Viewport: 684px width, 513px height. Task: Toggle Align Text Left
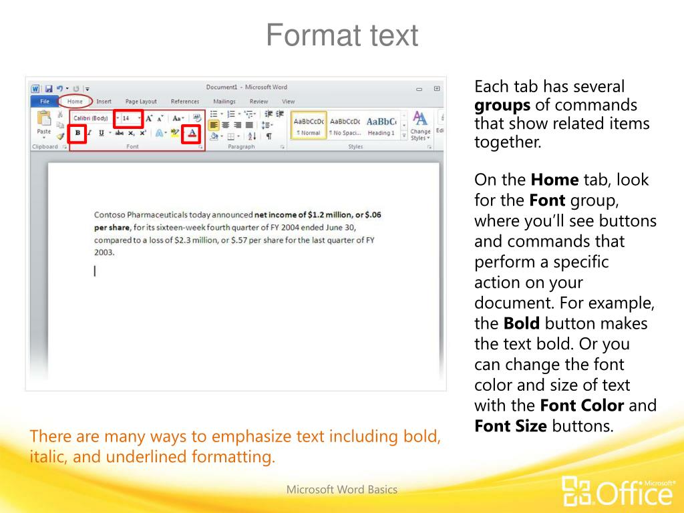tap(213, 125)
